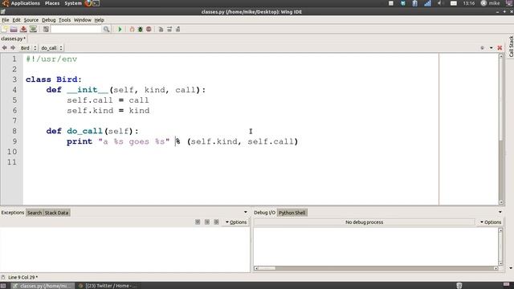
Task: Click the Debug I/O horizontal scrollbar thumb
Action: click(267, 268)
